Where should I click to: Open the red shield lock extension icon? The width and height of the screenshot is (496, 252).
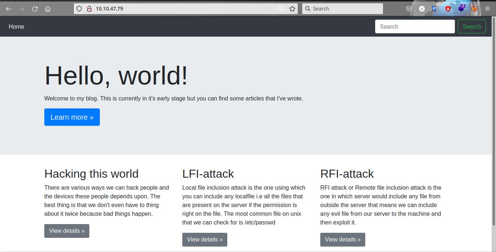point(448,9)
